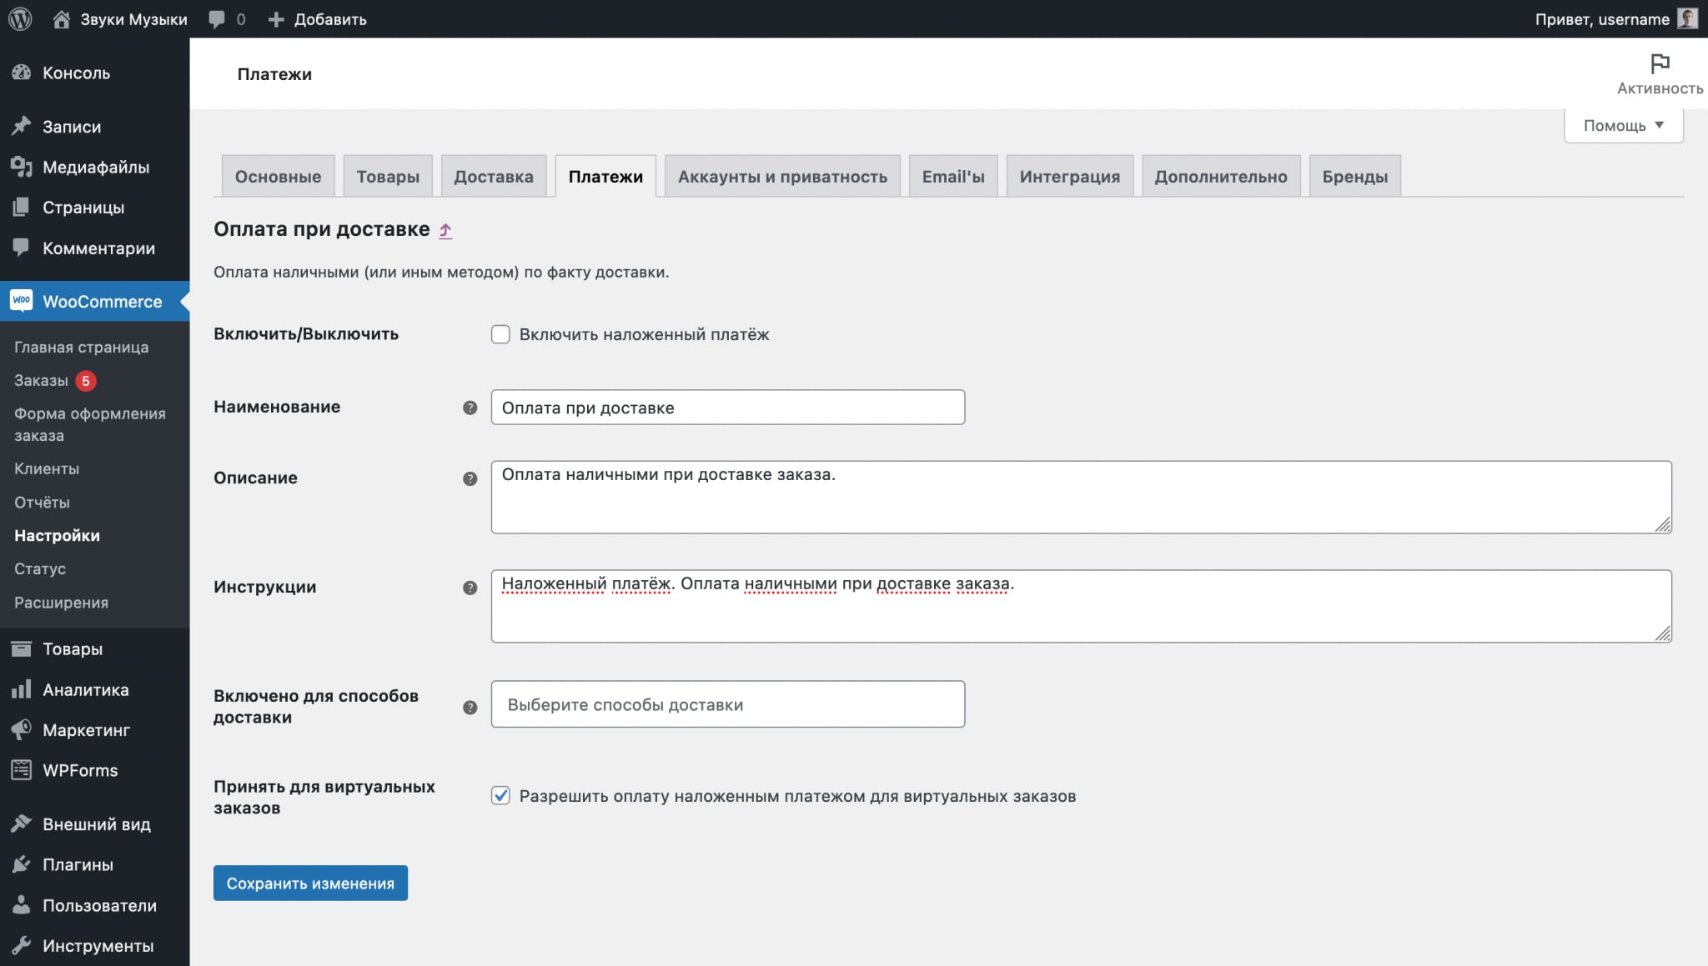Click Привет, username greeting
1708x966 pixels.
[1602, 19]
